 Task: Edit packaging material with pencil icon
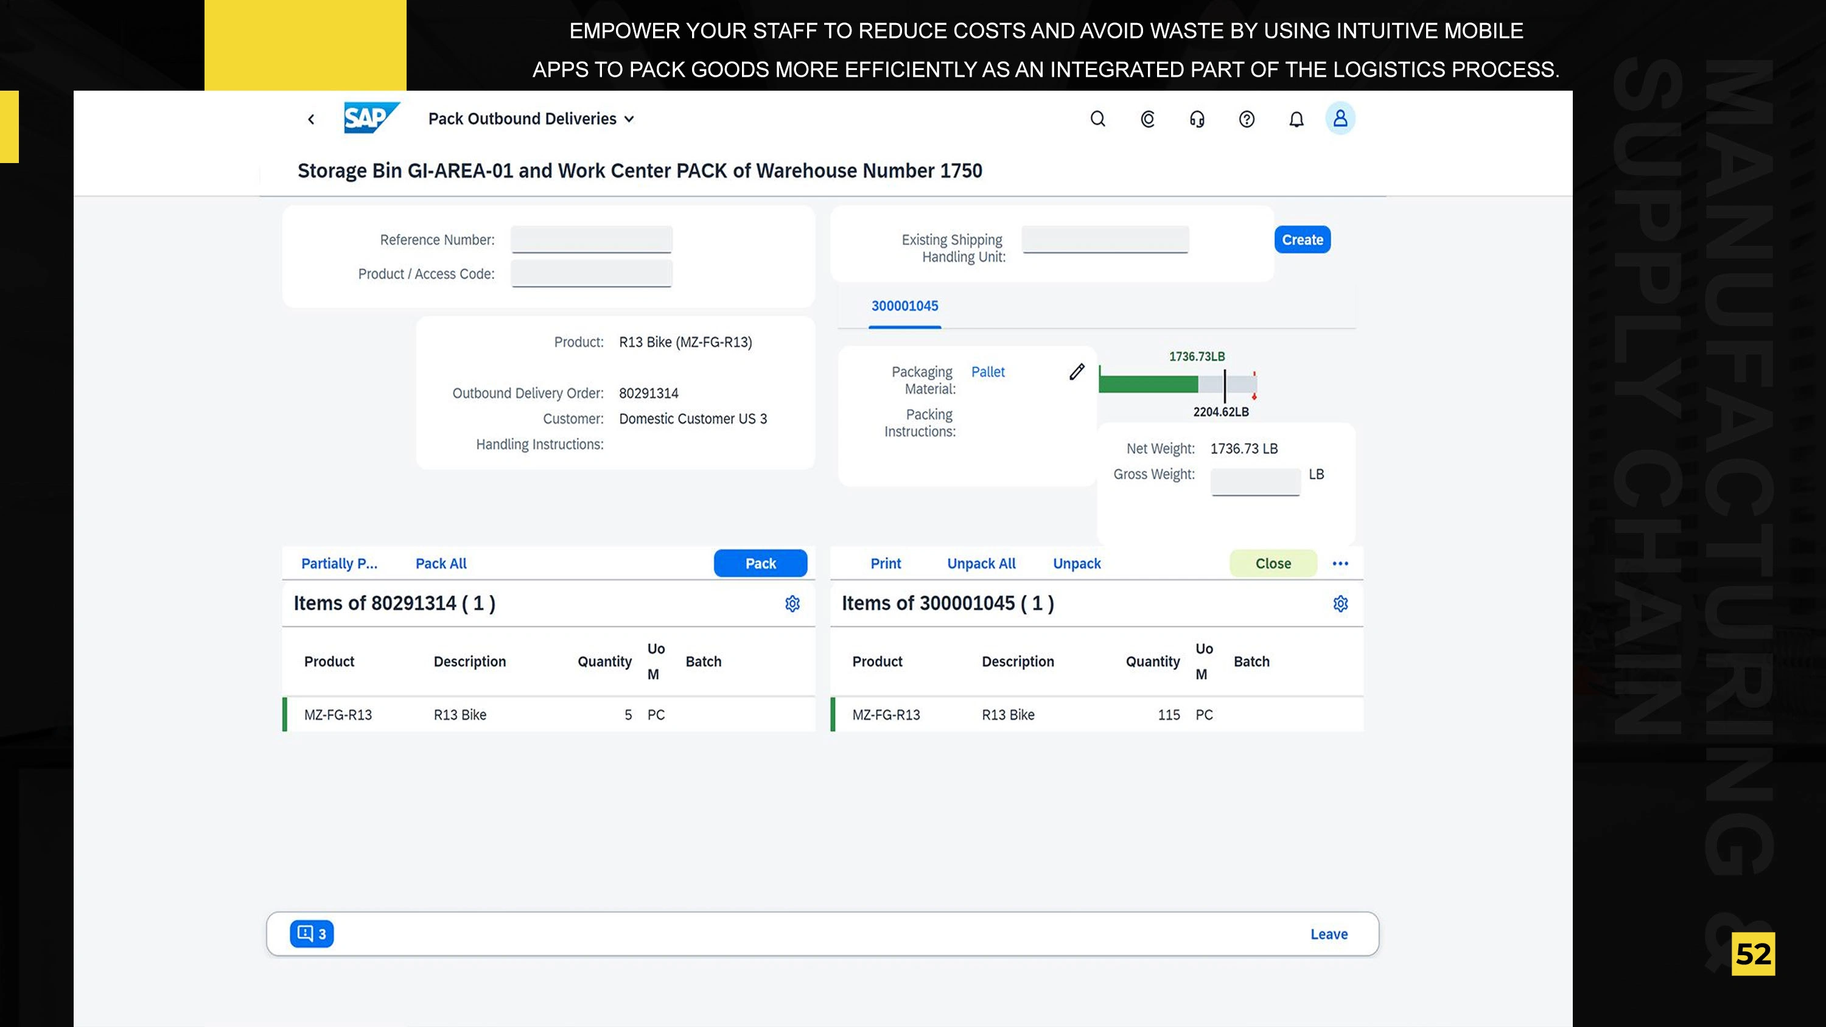[x=1077, y=372]
